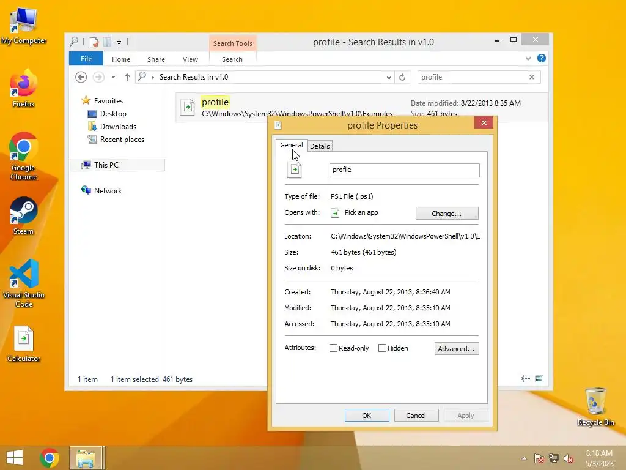Click Change... to pick opening app
Screen dimensions: 626x470
click(447, 214)
